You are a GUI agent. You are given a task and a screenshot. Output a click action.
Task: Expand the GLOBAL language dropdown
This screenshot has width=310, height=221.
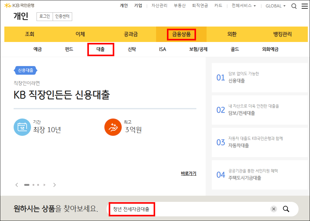[x=275, y=6]
